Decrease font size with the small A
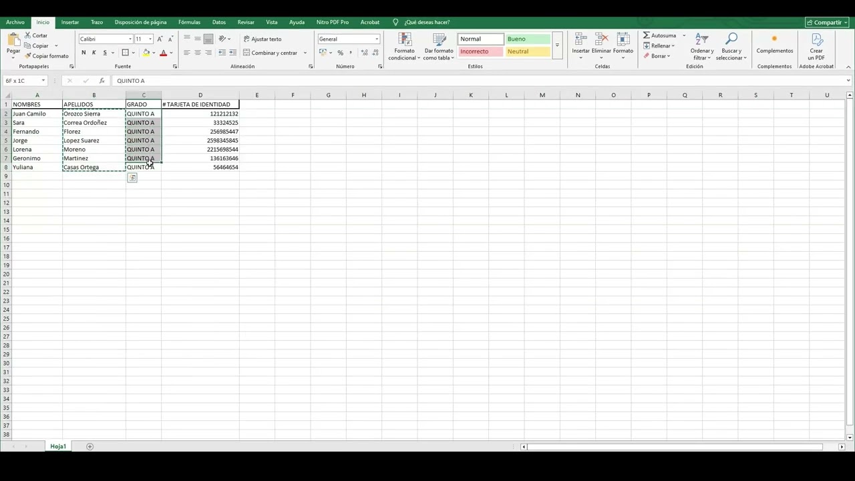Viewport: 855px width, 481px height. click(x=171, y=39)
